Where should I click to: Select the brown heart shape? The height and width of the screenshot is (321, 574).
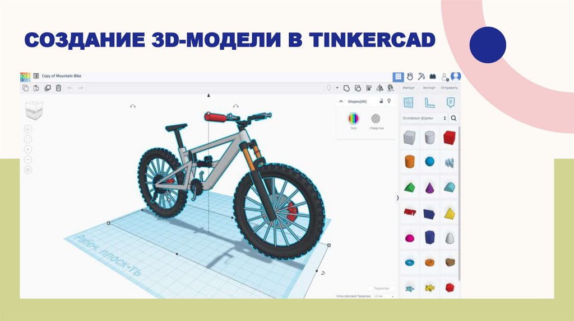coord(450,262)
